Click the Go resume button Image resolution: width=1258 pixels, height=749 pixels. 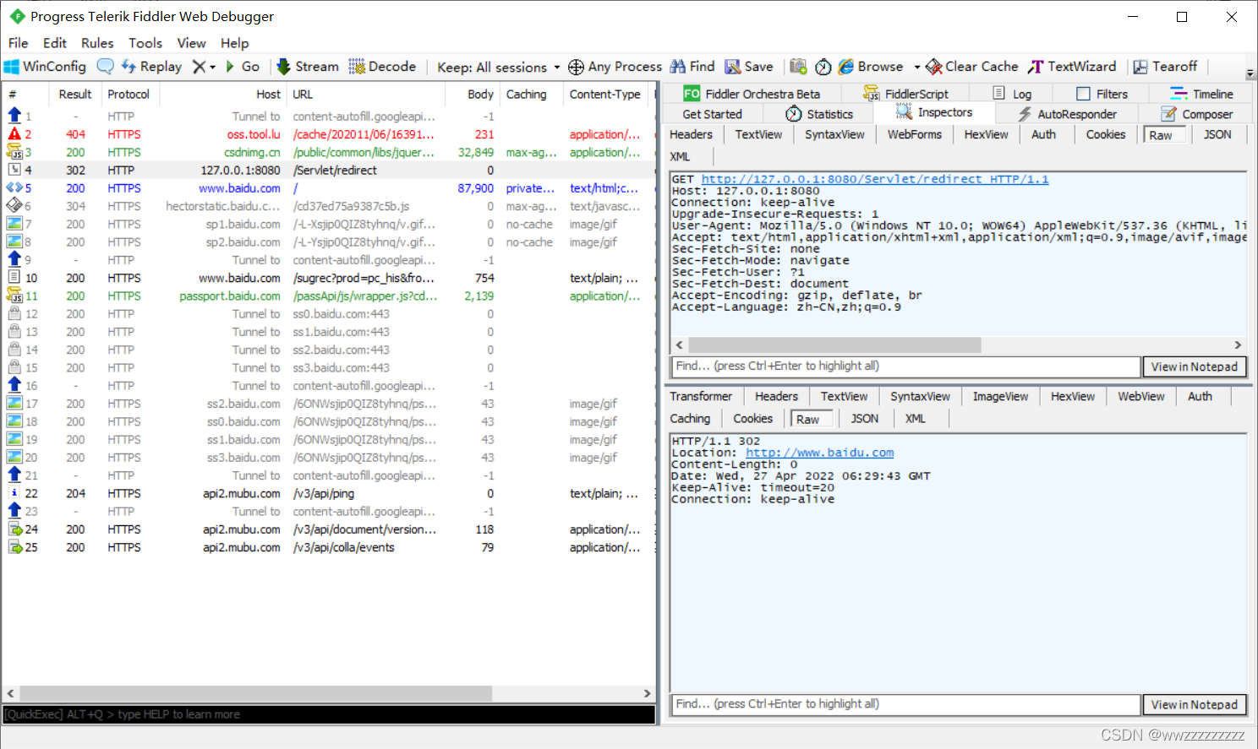243,67
